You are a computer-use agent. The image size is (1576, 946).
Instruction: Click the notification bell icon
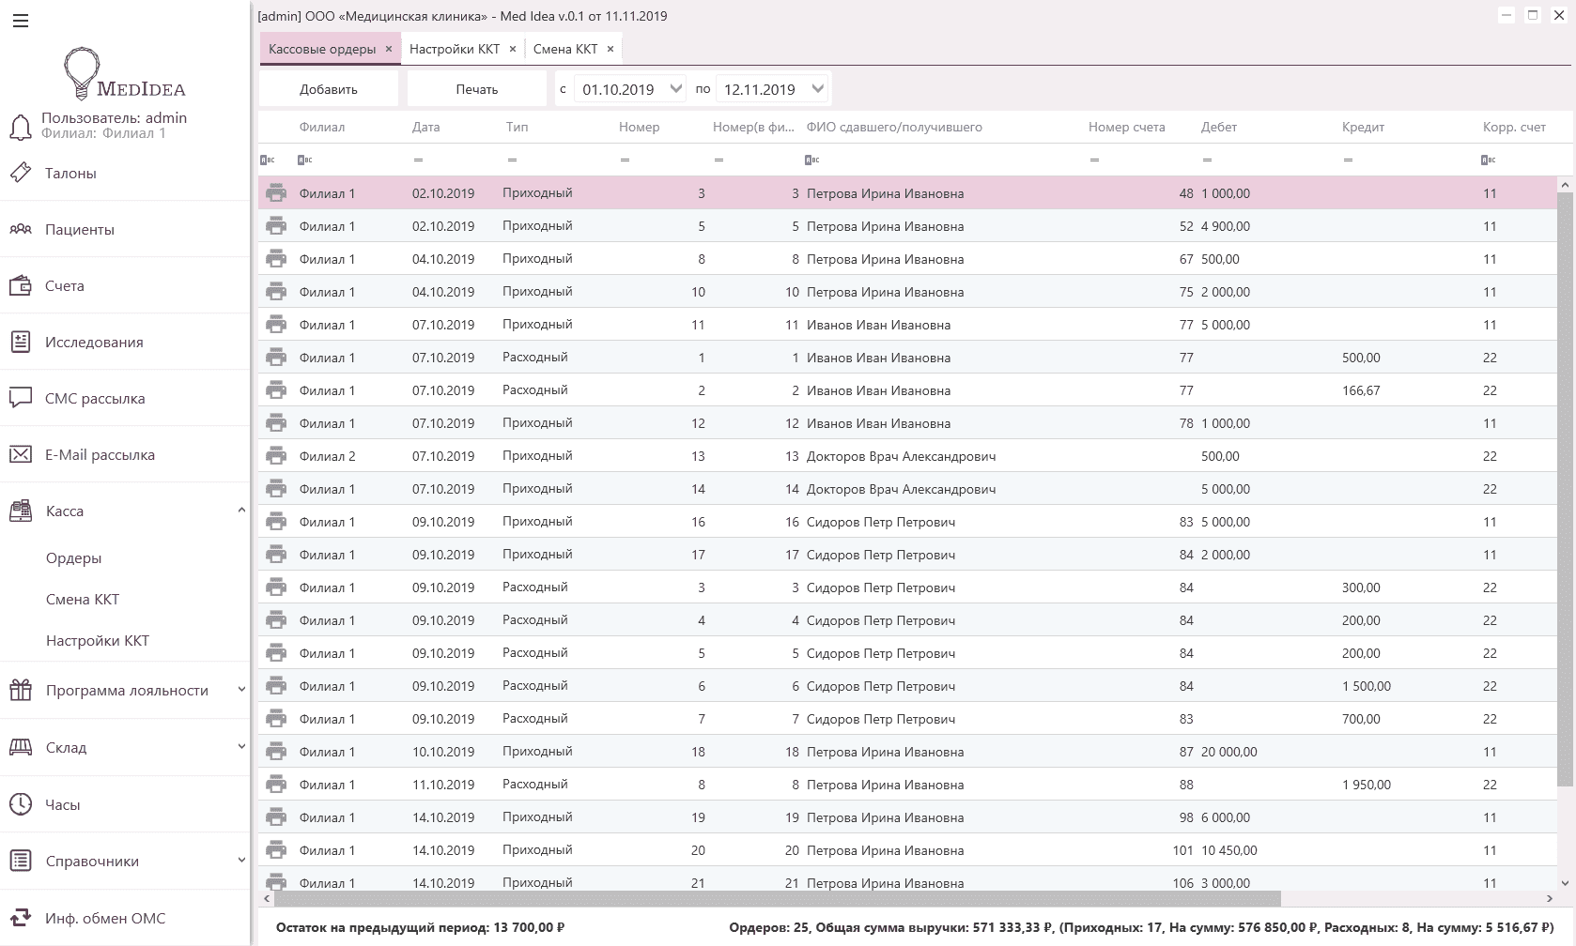click(x=21, y=127)
